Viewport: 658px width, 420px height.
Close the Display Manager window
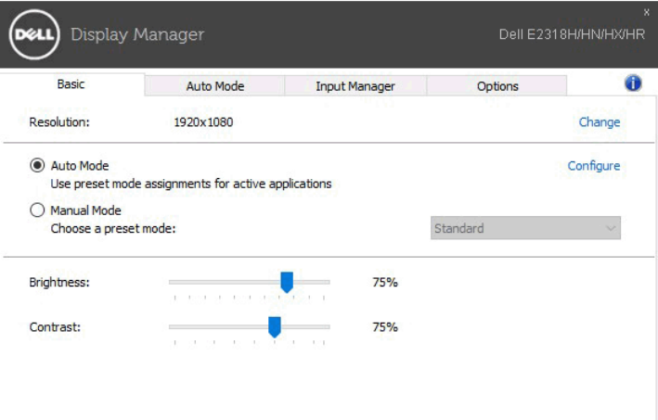click(x=647, y=11)
